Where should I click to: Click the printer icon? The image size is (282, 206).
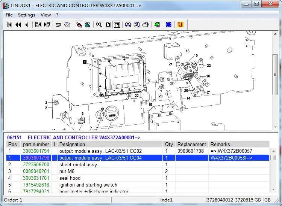(146, 25)
